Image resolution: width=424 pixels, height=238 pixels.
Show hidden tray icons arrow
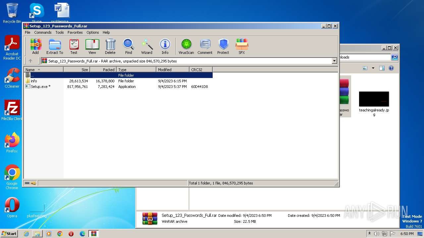[369, 233]
